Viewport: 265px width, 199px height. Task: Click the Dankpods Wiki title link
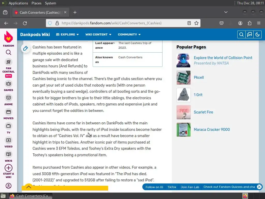(x=35, y=34)
